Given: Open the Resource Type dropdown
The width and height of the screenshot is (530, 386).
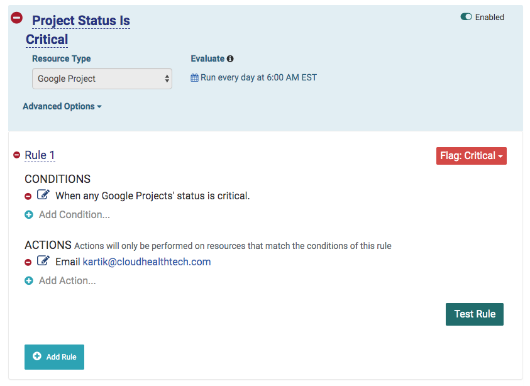Looking at the screenshot, I should point(102,79).
